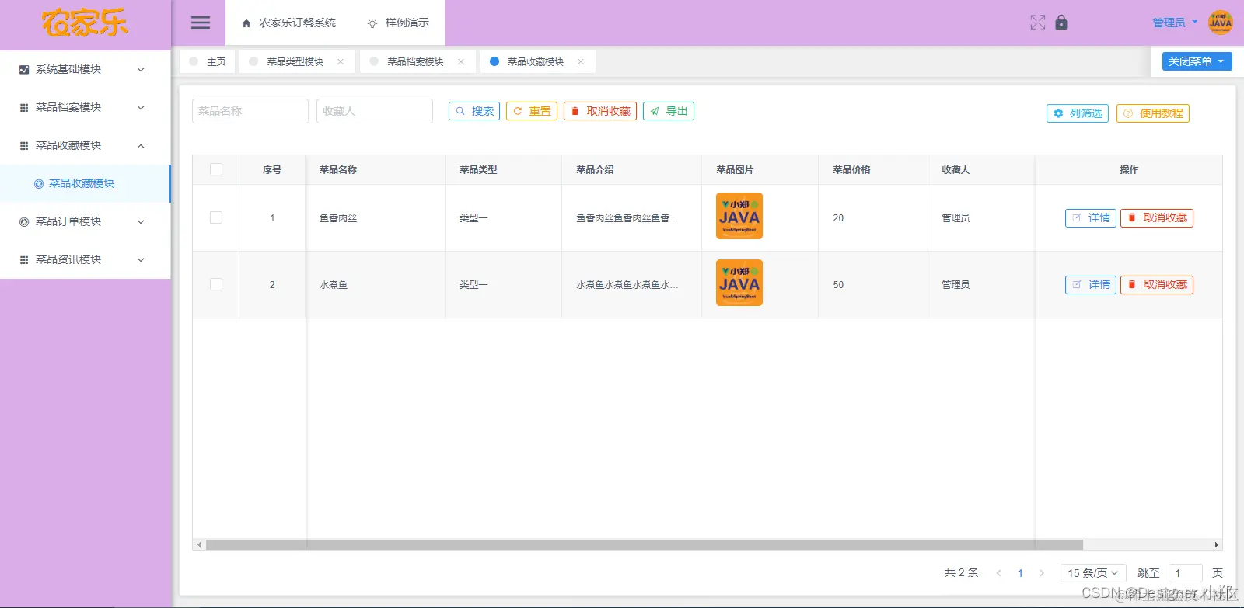Viewport: 1244px width, 608px height.
Task: Click 取消收藏 button in the toolbar
Action: tap(600, 111)
